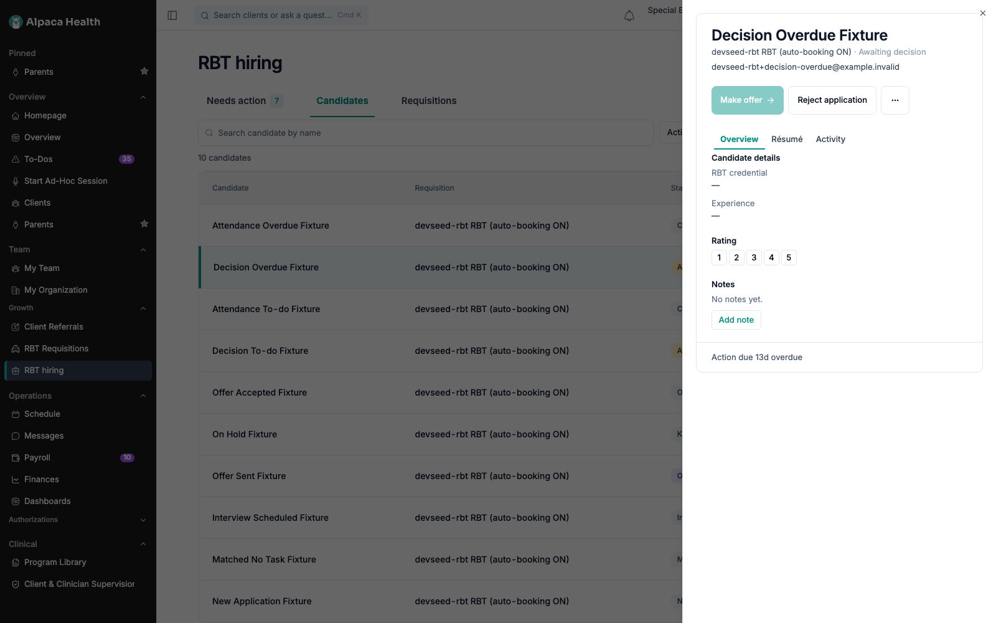Image resolution: width=996 pixels, height=623 pixels.
Task: Click Reject application button
Action: tap(832, 100)
